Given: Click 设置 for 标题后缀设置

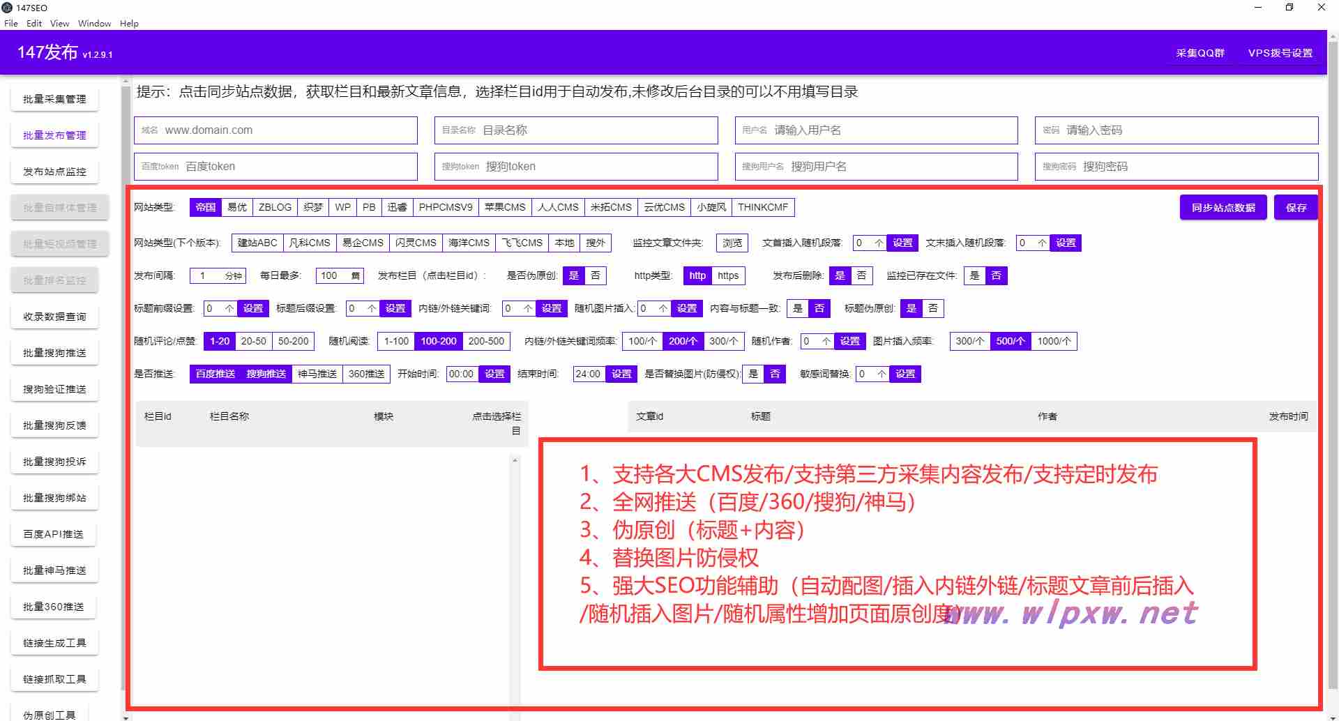Looking at the screenshot, I should [x=395, y=308].
